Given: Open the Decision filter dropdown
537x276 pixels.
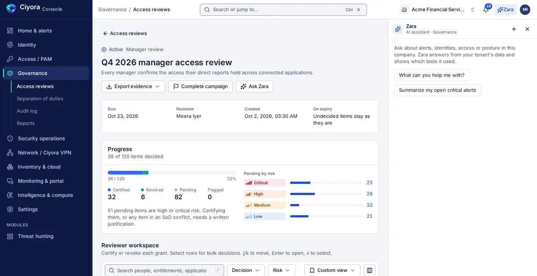Looking at the screenshot, I should click(246, 270).
